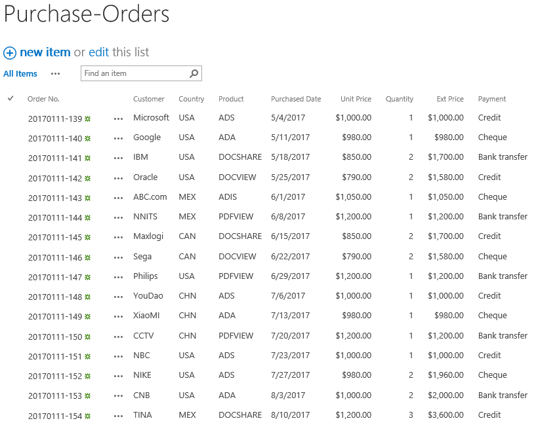536x423 pixels.
Task: Open ellipsis menu for order 20170111-139
Action: coord(118,119)
